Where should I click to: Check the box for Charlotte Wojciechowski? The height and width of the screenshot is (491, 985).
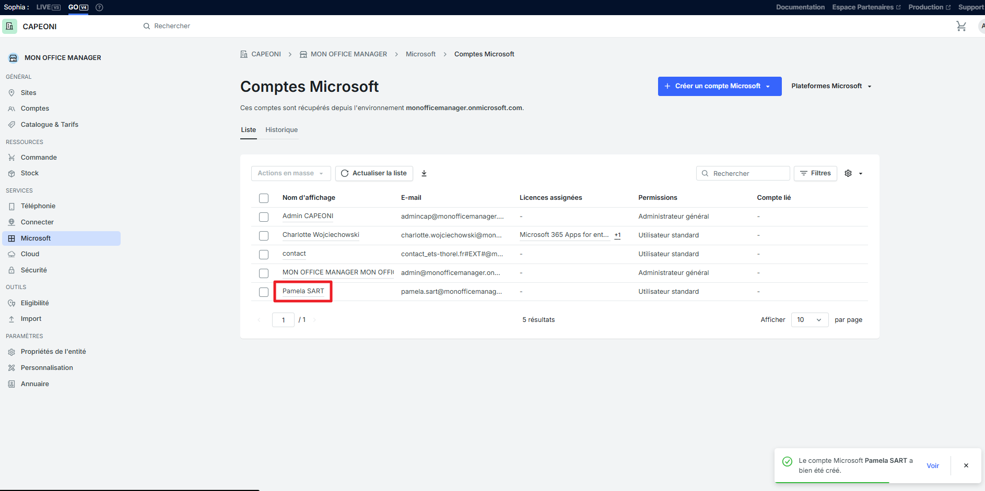pos(264,236)
